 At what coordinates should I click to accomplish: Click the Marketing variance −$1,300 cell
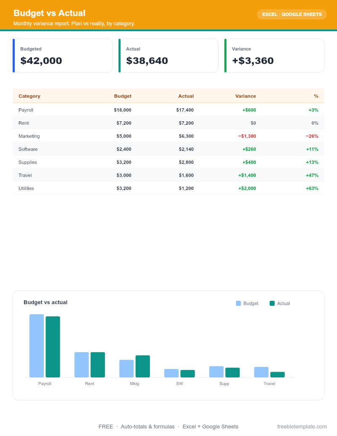(x=247, y=136)
